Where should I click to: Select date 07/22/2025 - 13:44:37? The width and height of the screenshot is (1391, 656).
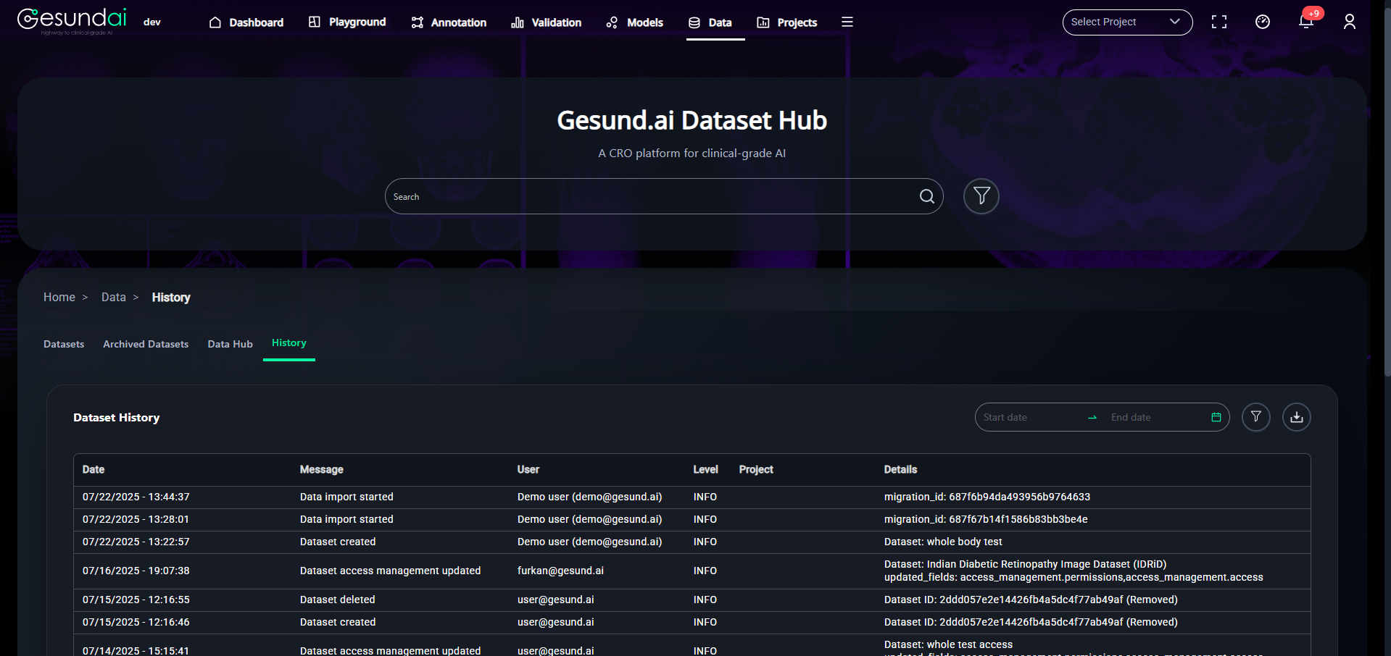[x=136, y=497]
